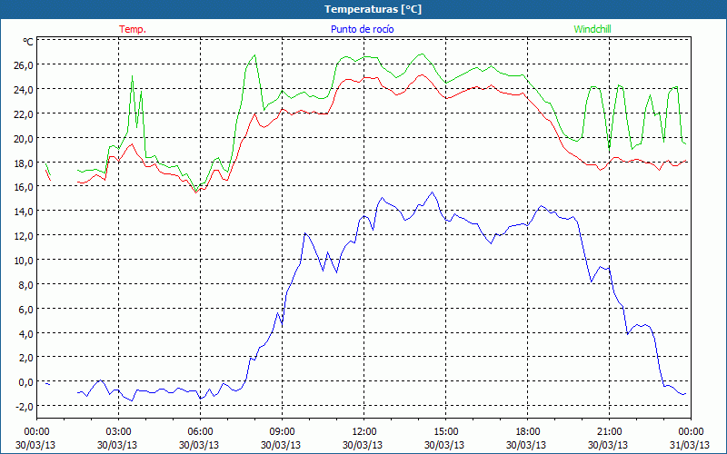
Task: Click the 18:00 time axis label
Action: coord(527,432)
